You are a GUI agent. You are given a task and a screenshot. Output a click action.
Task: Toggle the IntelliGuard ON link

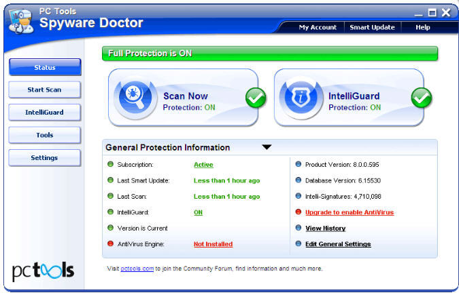point(199,212)
